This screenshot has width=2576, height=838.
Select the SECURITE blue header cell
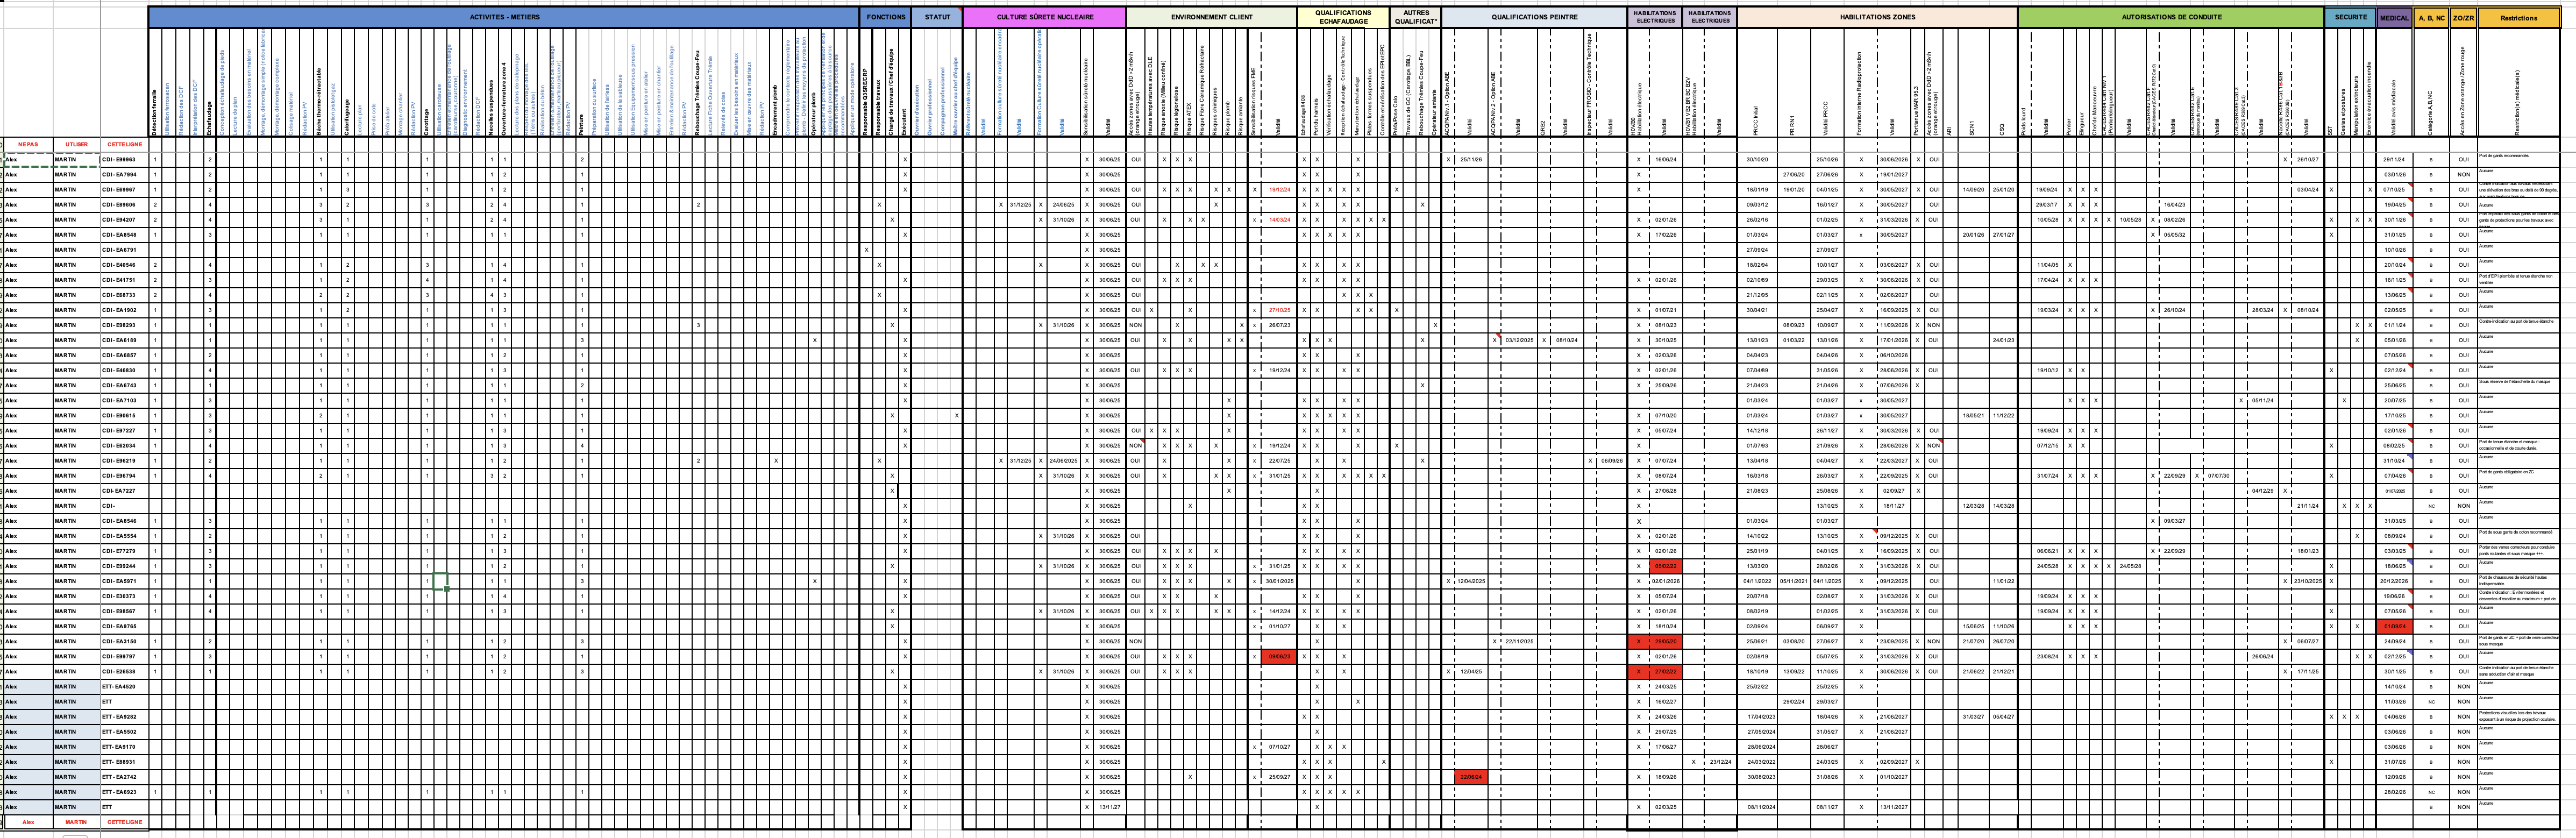[2350, 17]
